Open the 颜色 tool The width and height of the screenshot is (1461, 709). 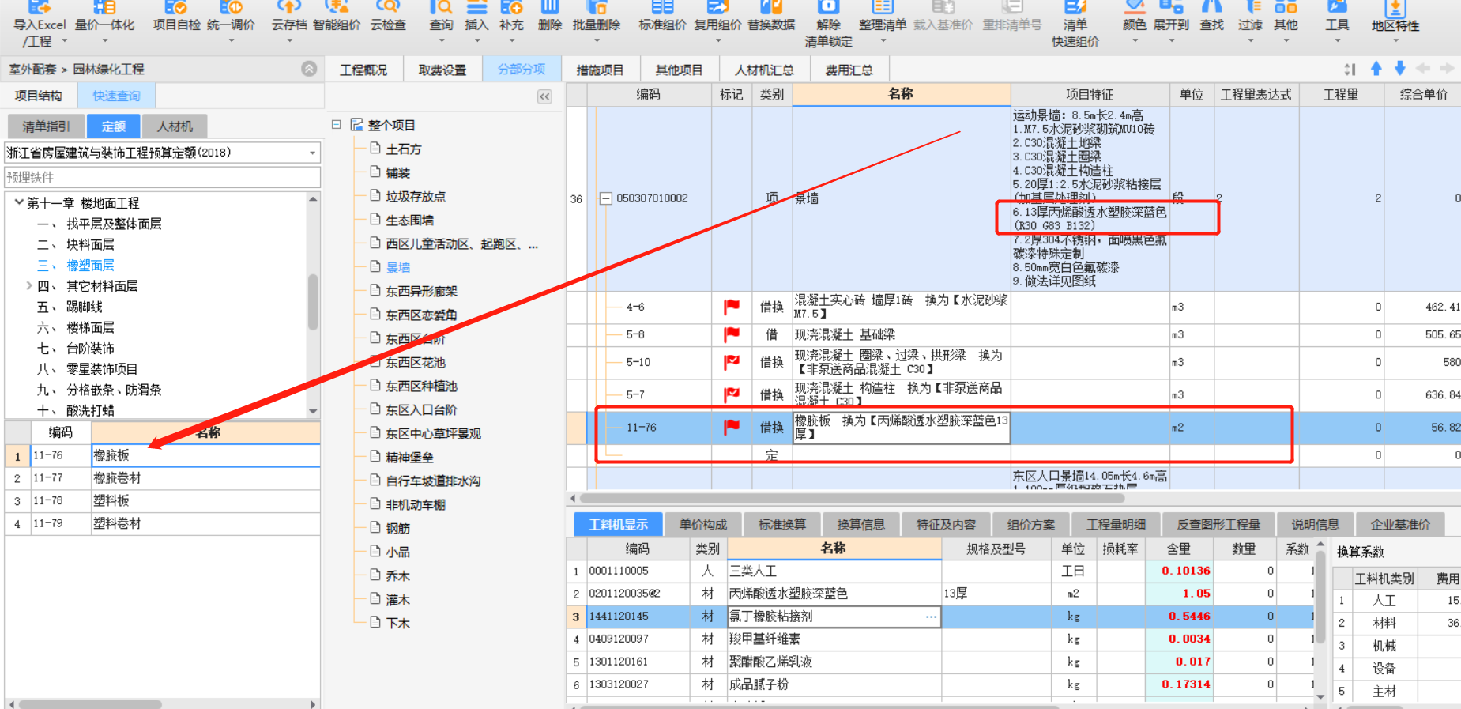pyautogui.click(x=1134, y=17)
